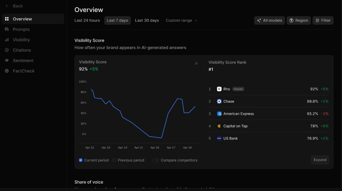Click the +5% change beside 92% score
This screenshot has height=191, width=342.
coord(94,69)
